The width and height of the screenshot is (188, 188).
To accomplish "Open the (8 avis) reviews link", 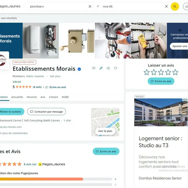I will point(37,87).
